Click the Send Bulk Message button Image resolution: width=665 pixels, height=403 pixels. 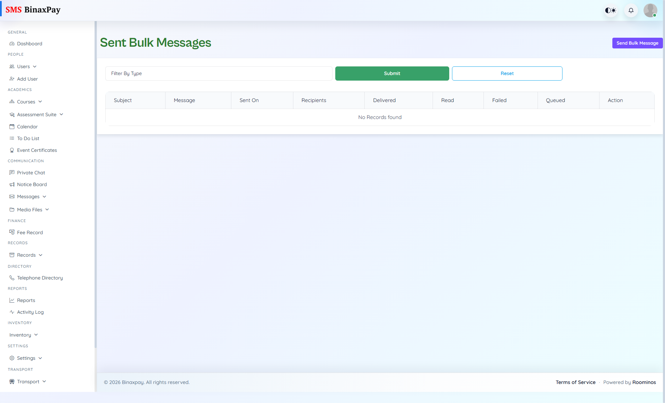tap(637, 43)
